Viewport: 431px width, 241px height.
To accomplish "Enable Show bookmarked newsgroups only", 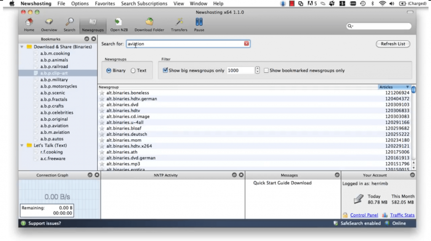I will tap(266, 71).
